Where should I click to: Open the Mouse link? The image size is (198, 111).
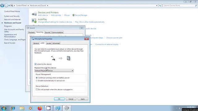(67, 15)
